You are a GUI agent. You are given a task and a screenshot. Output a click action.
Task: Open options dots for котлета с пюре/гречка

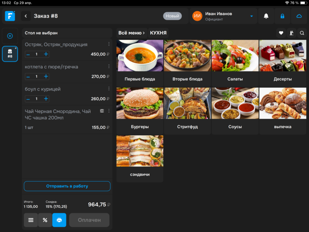tap(109, 66)
